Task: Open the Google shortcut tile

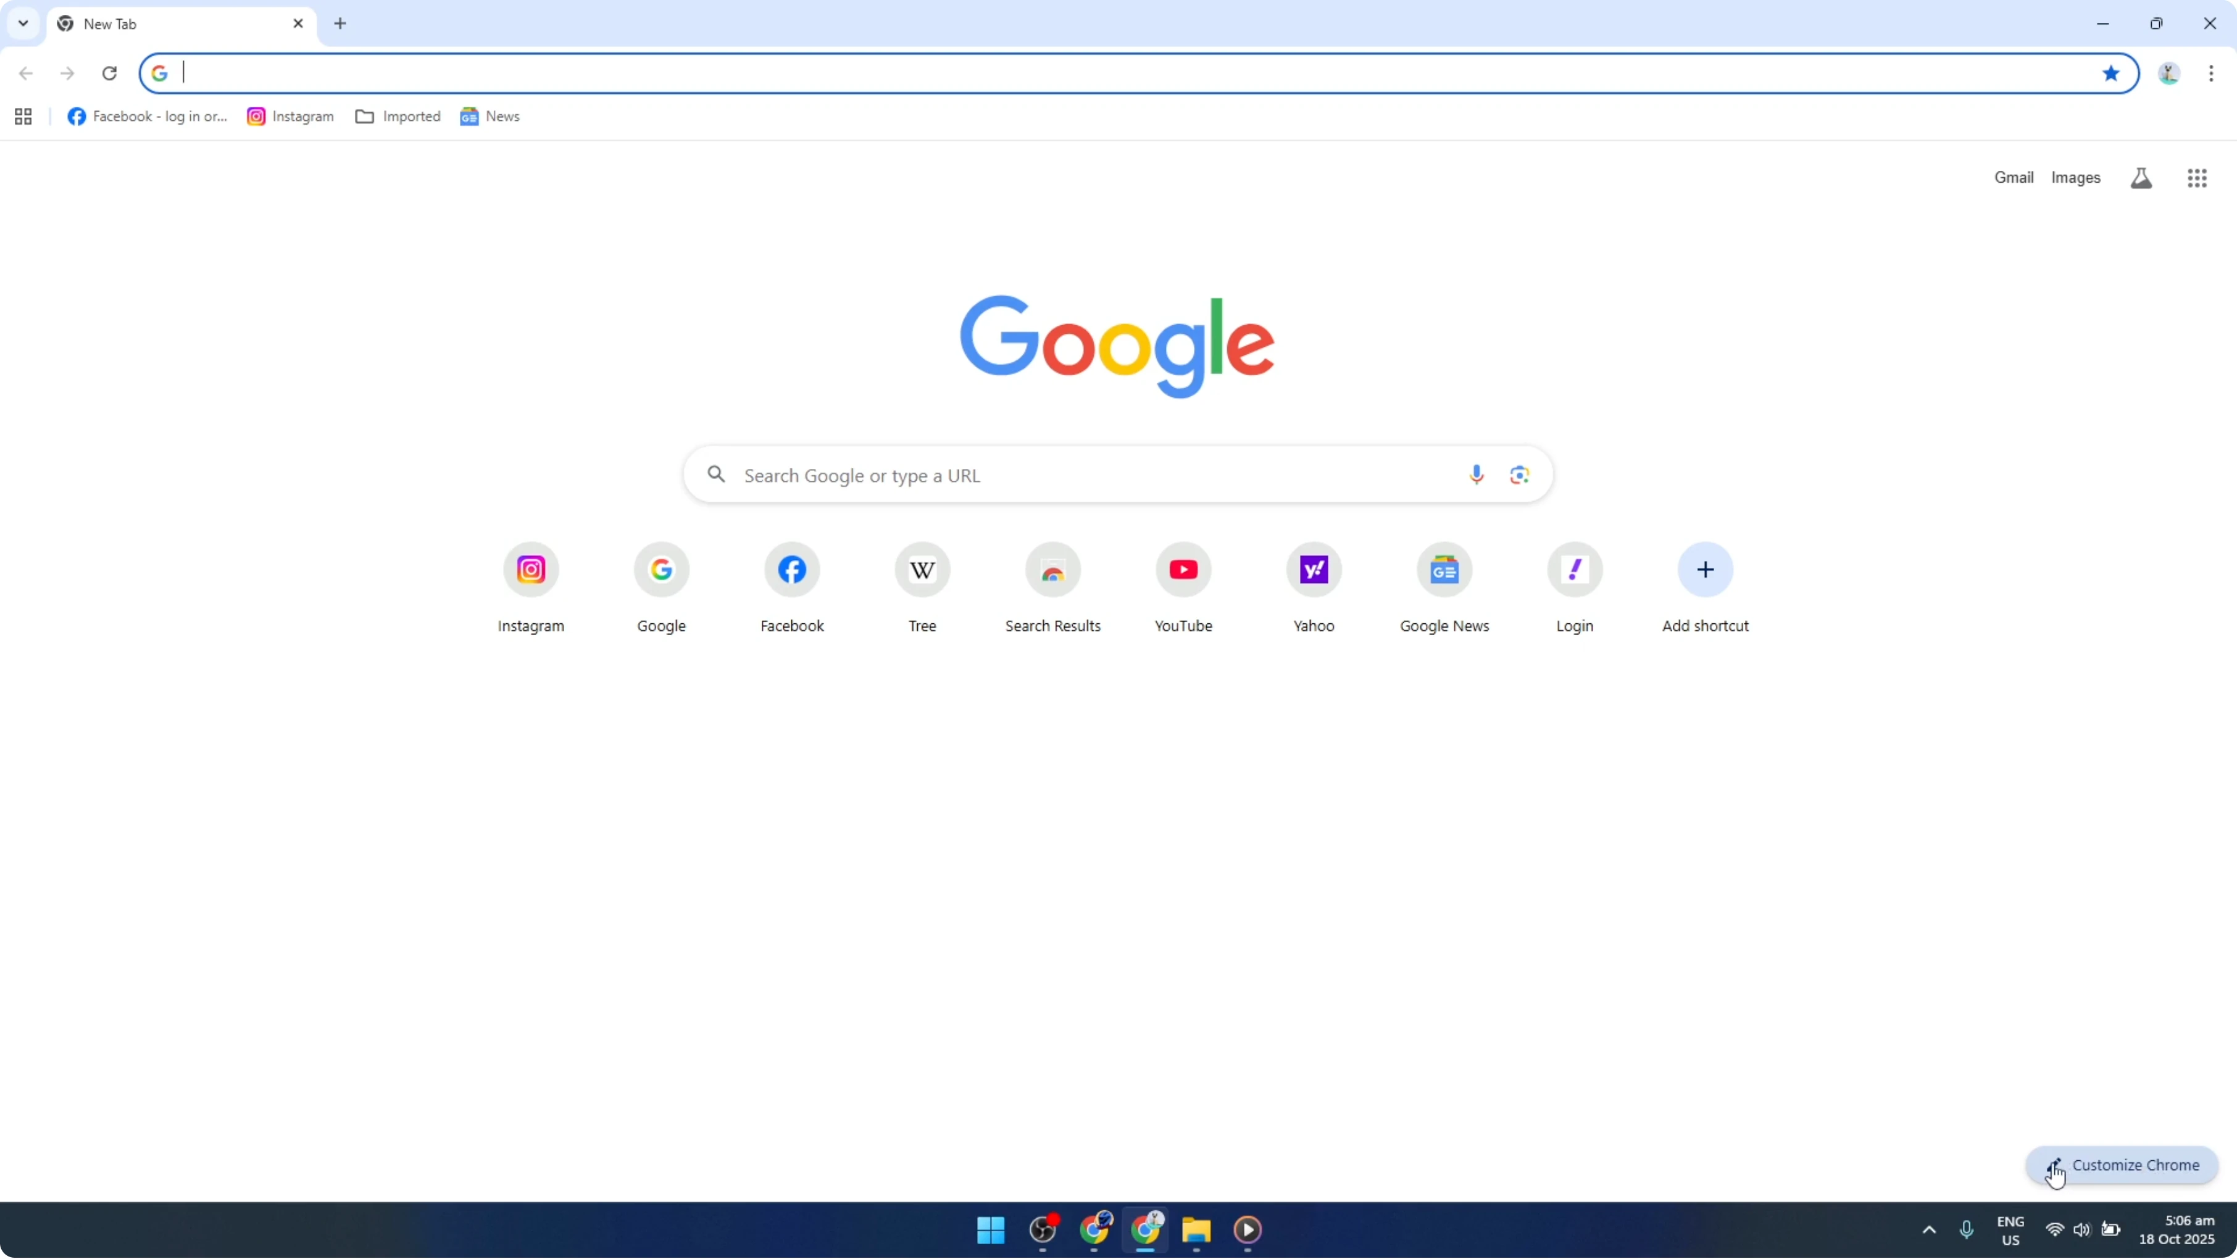Action: [662, 589]
